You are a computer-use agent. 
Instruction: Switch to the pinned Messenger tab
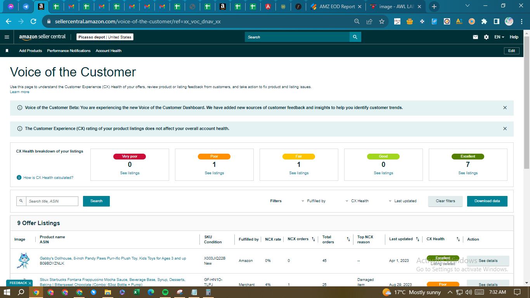[10, 7]
